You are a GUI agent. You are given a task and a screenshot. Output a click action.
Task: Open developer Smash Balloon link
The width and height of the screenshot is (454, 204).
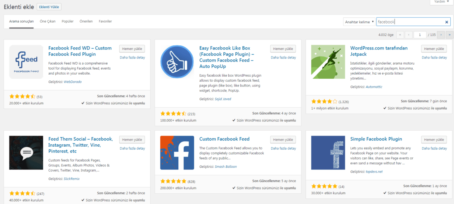226,167
